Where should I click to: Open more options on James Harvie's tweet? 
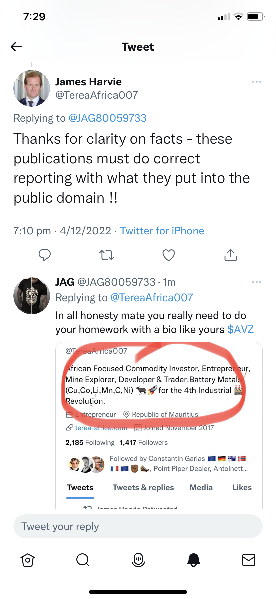pos(257,82)
